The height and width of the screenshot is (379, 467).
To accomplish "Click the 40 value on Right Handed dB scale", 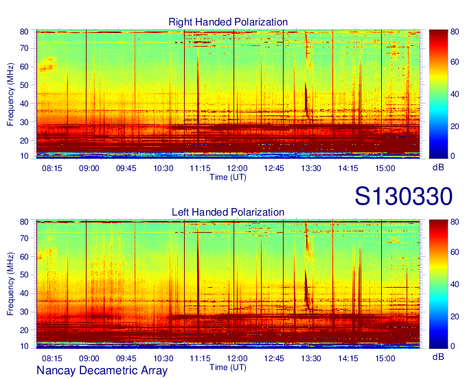I will pyautogui.click(x=455, y=94).
